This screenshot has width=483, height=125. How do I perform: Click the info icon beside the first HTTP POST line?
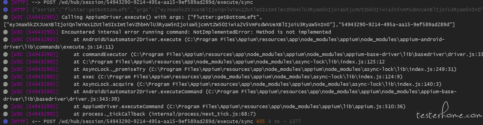pyautogui.click(x=5, y=2)
